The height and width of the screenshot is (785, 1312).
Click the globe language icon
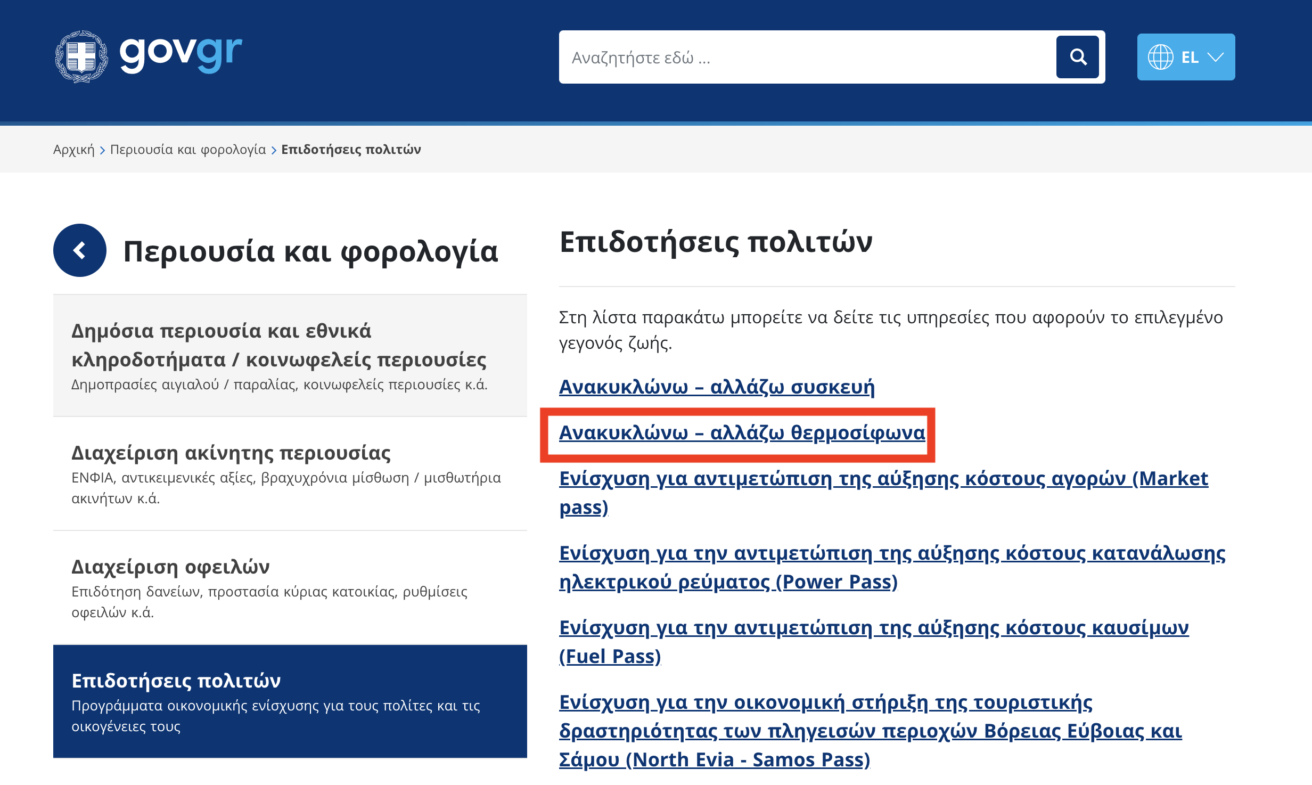coord(1160,57)
